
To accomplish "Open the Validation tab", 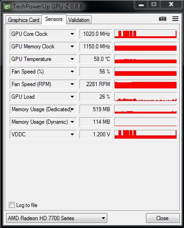I will 79,20.
